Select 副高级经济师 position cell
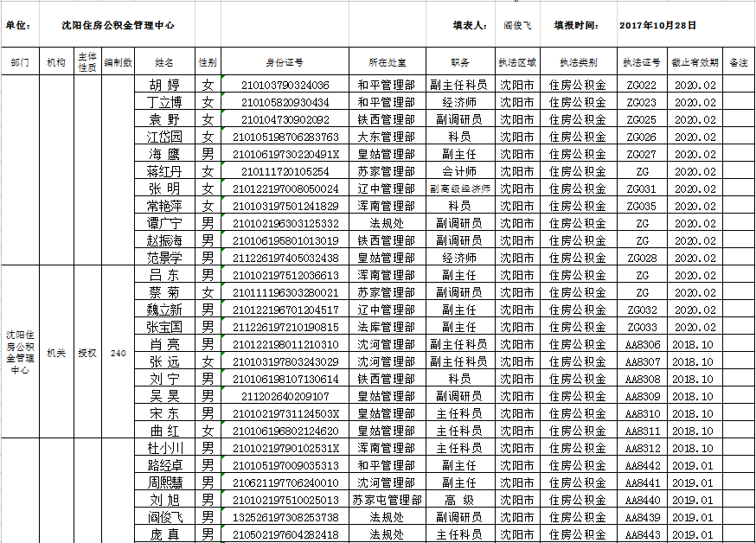Viewport: 756px width, 543px height. tap(460, 188)
